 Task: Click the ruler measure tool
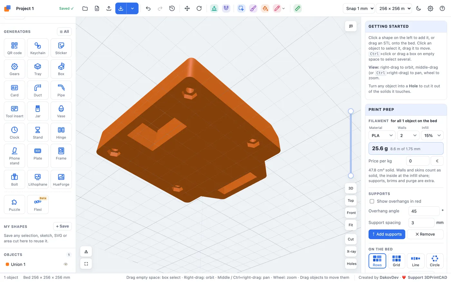click(x=298, y=8)
